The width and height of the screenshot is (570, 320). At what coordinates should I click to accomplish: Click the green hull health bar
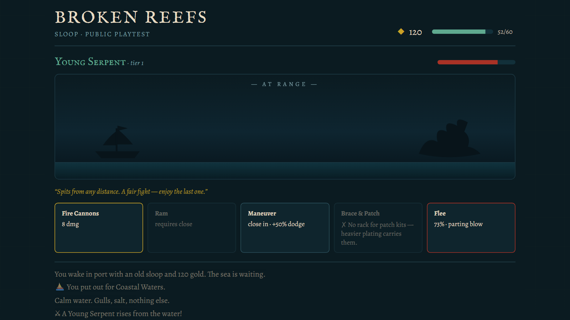tap(462, 32)
